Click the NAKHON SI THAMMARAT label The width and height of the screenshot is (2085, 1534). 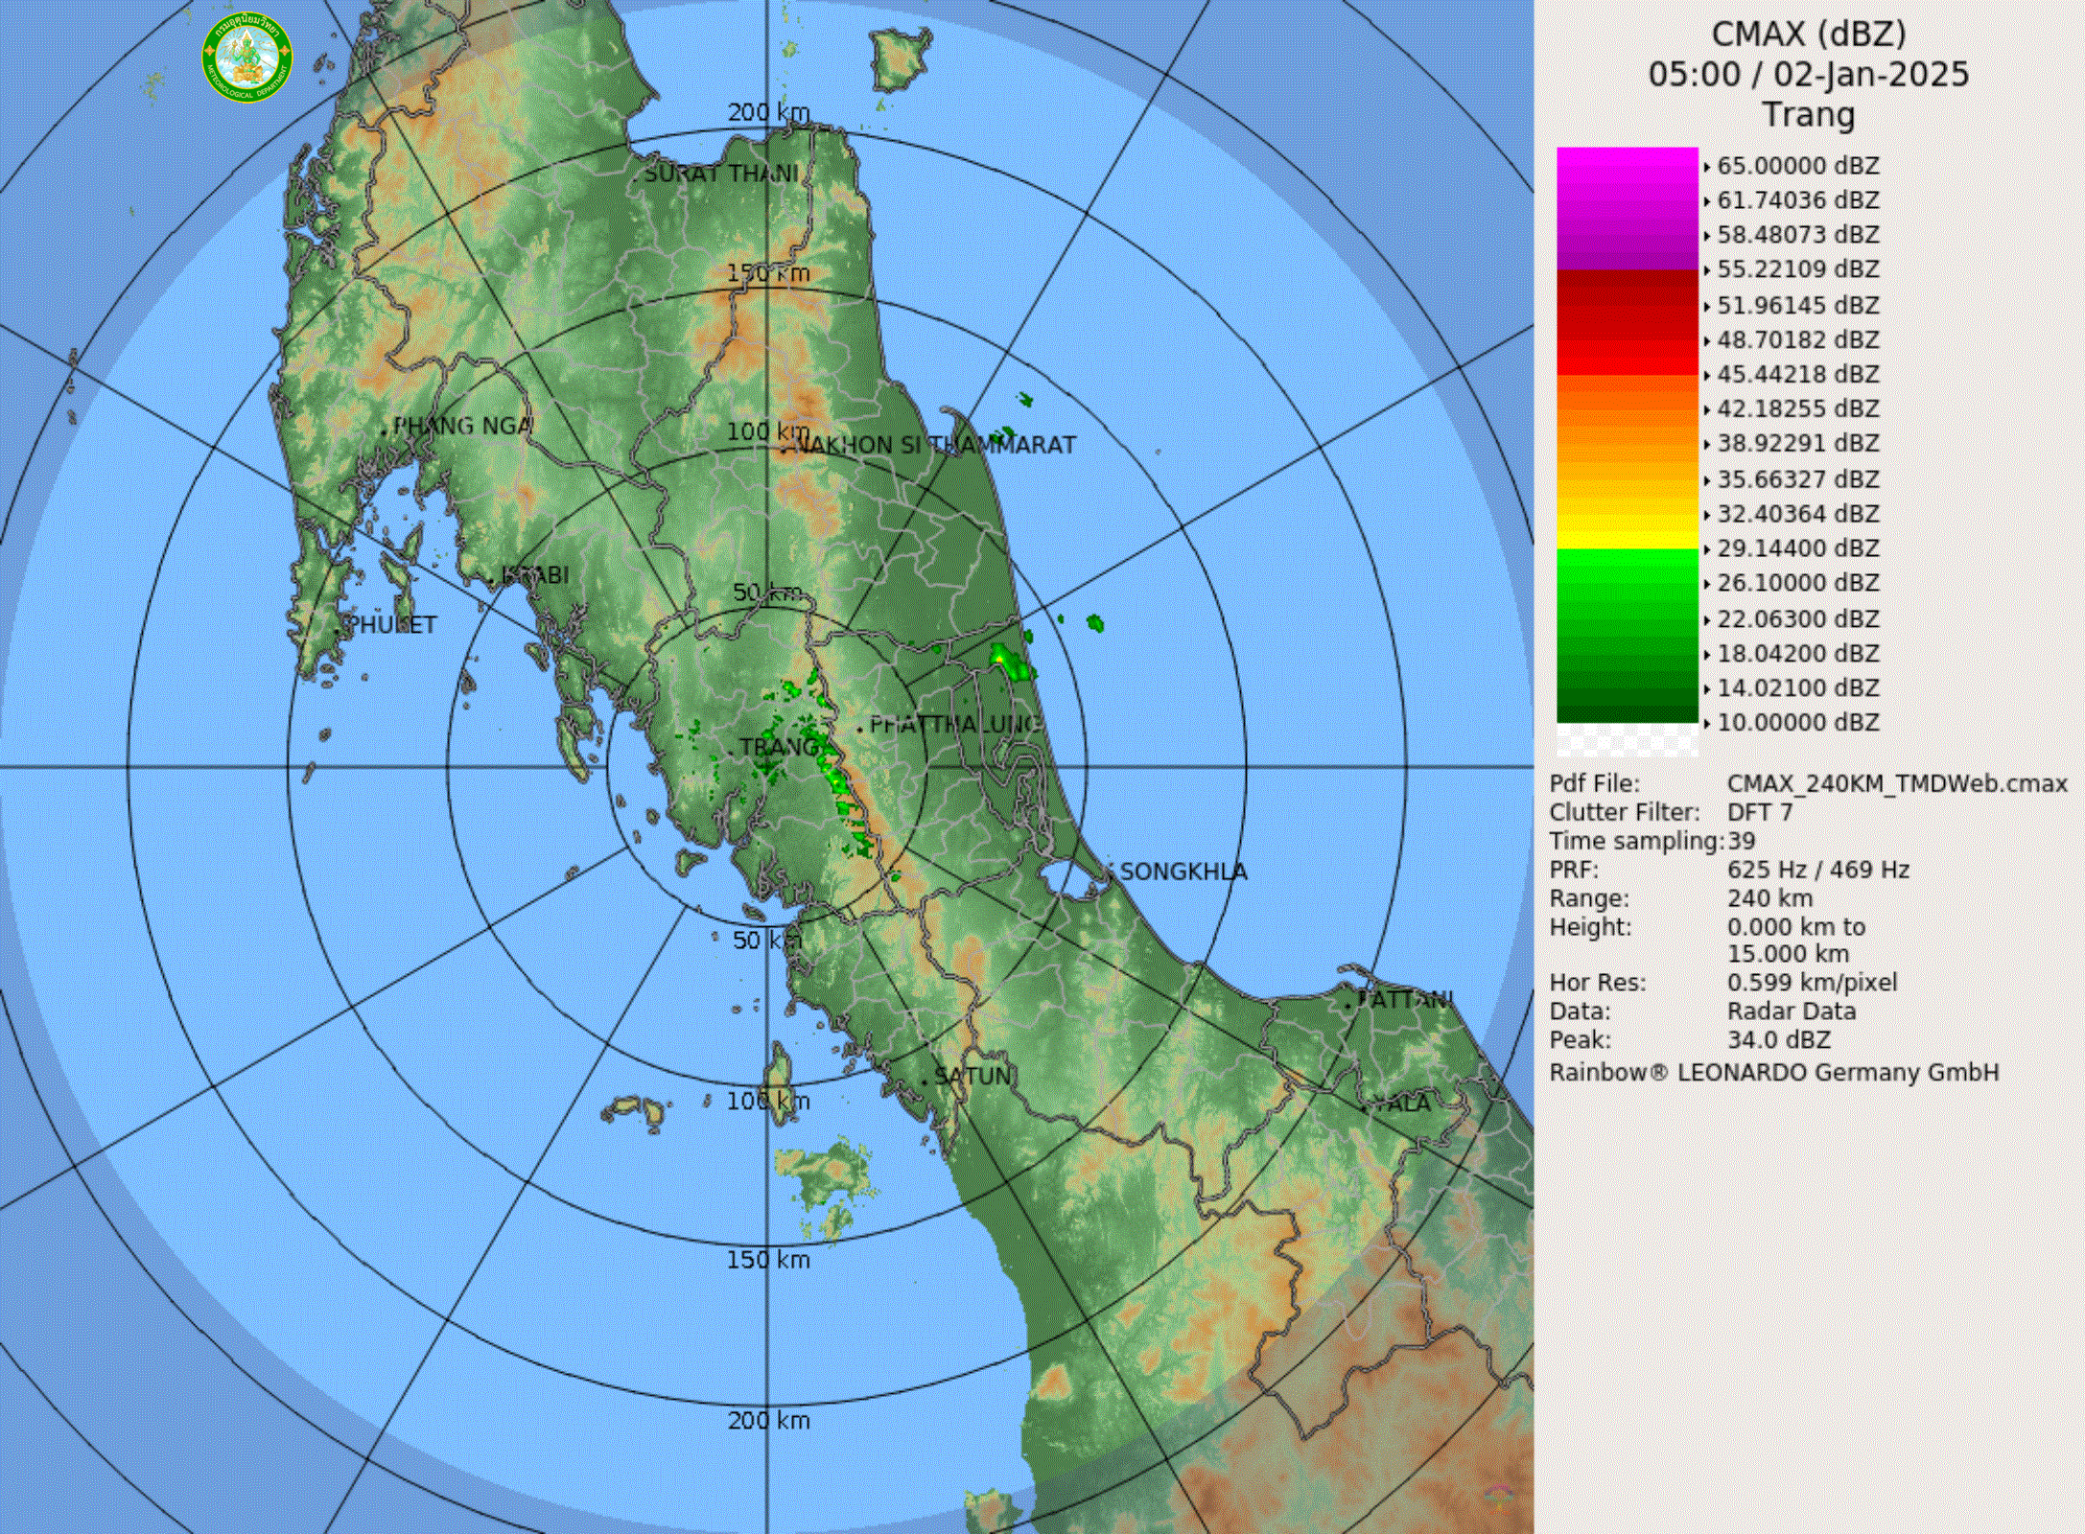936,445
